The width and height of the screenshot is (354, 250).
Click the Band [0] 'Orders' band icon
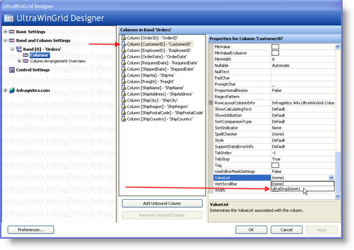point(18,50)
